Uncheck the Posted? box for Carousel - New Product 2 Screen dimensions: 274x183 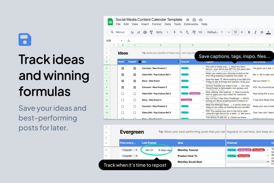coord(135,87)
